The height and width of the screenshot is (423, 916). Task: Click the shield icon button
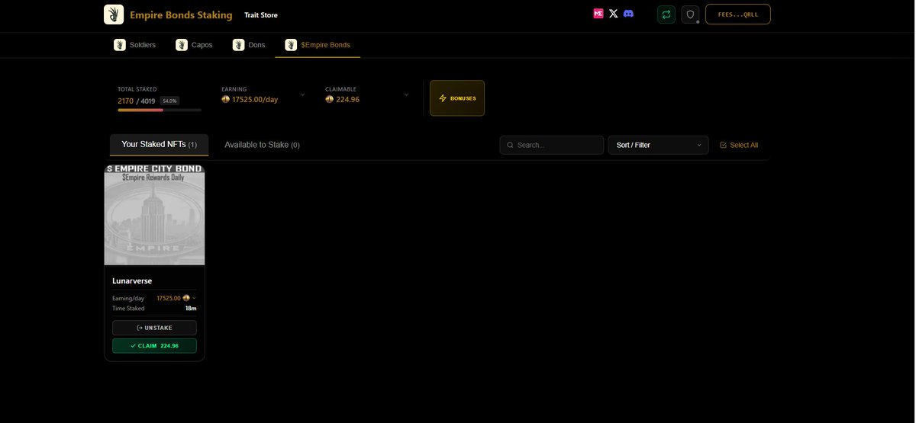pos(690,14)
